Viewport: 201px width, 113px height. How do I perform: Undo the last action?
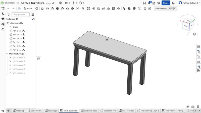(x=9, y=9)
